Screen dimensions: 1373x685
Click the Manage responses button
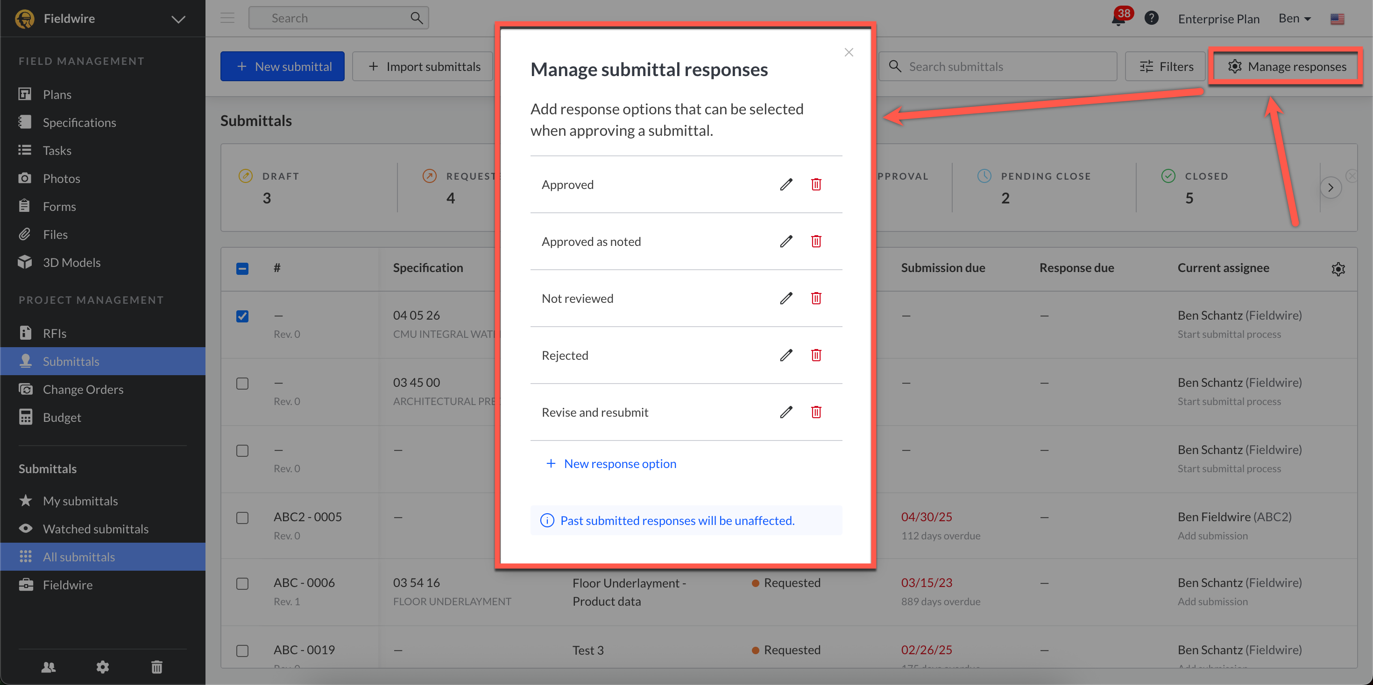pyautogui.click(x=1286, y=67)
